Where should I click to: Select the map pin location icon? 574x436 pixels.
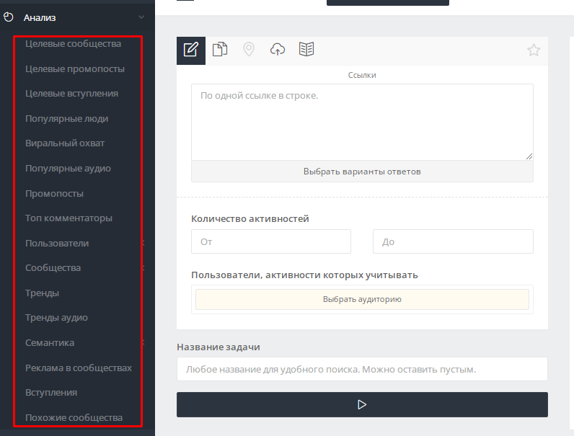[x=249, y=49]
